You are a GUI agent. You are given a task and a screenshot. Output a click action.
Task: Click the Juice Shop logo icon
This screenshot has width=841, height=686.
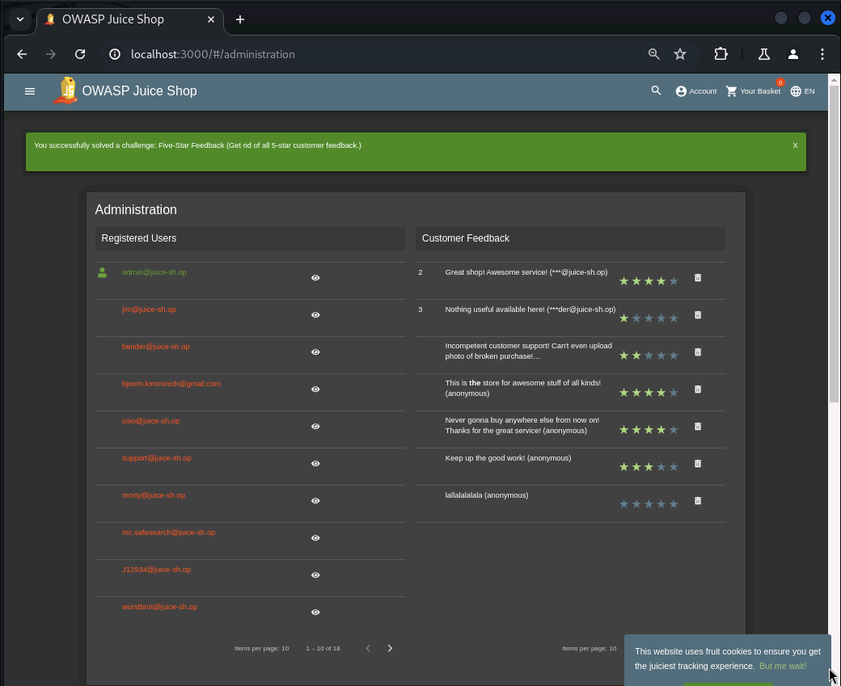(66, 90)
